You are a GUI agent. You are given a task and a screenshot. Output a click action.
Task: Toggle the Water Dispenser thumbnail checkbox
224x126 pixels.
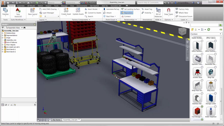[215, 106]
